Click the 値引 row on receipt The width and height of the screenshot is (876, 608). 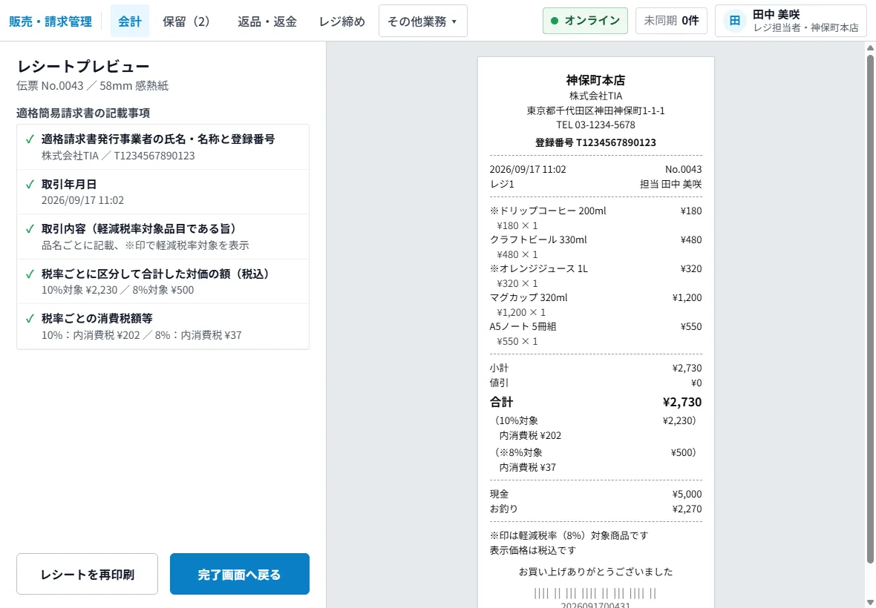[x=595, y=383]
